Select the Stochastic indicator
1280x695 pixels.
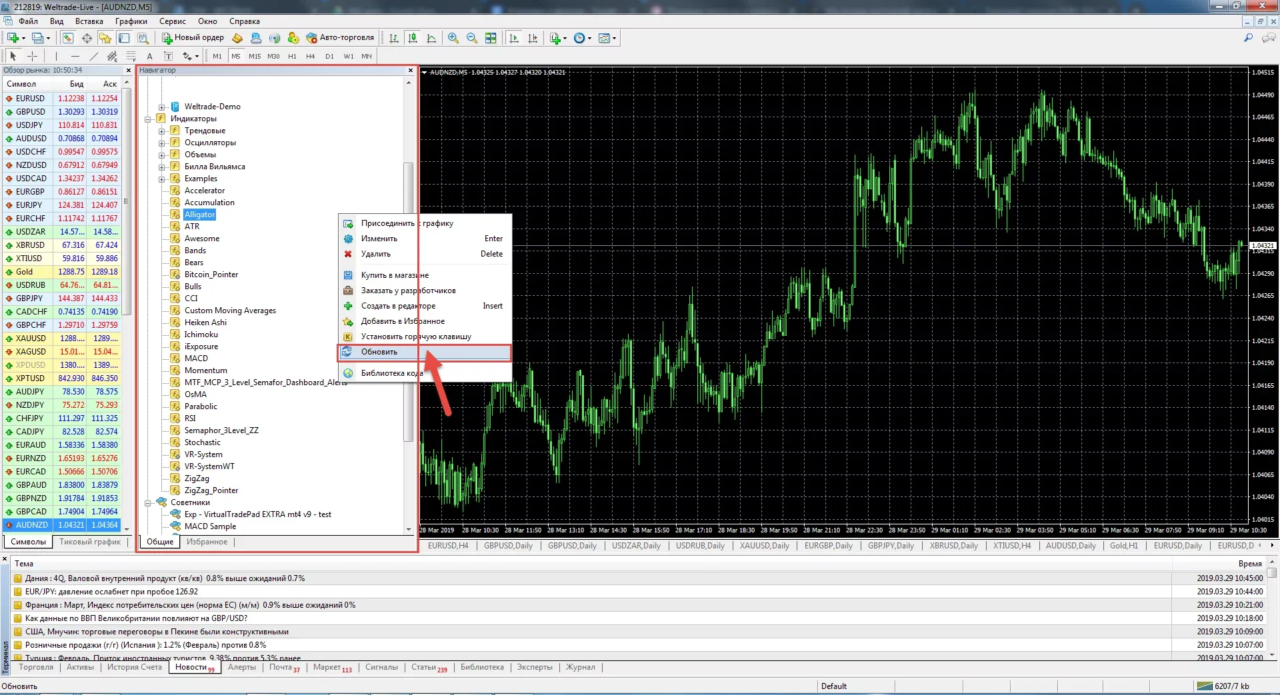pos(202,442)
